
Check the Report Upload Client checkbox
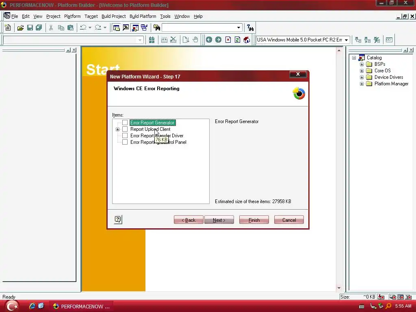coord(125,129)
